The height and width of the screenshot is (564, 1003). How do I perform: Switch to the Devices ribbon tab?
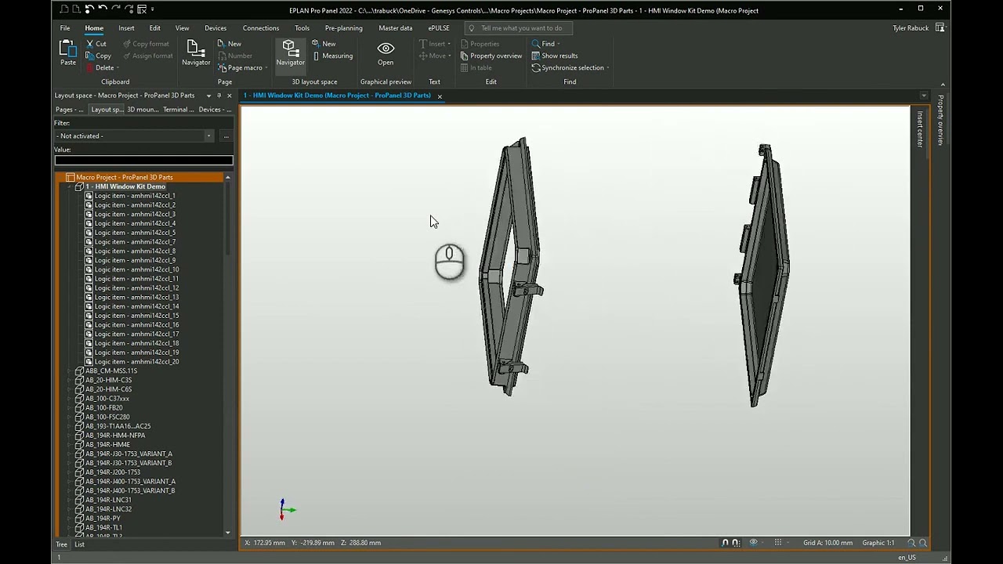[215, 28]
